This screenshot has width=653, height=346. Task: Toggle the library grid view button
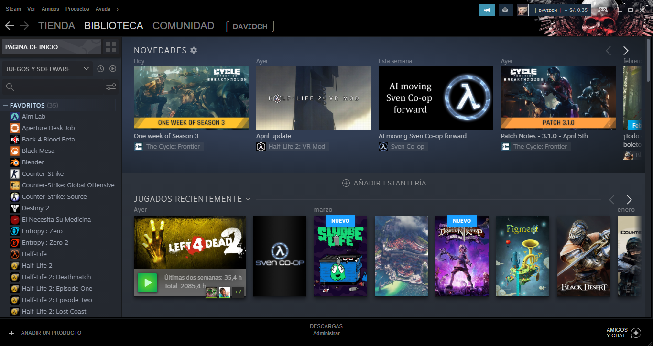click(111, 47)
